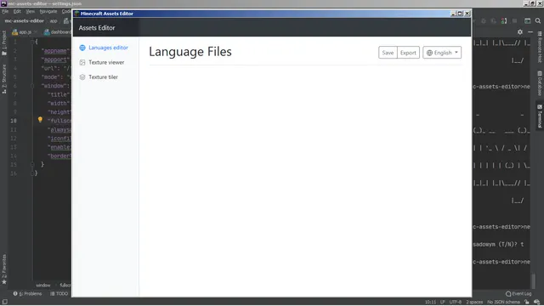544x306 pixels.
Task: Collapse "window" fold marker on line 6
Action: (x=32, y=86)
